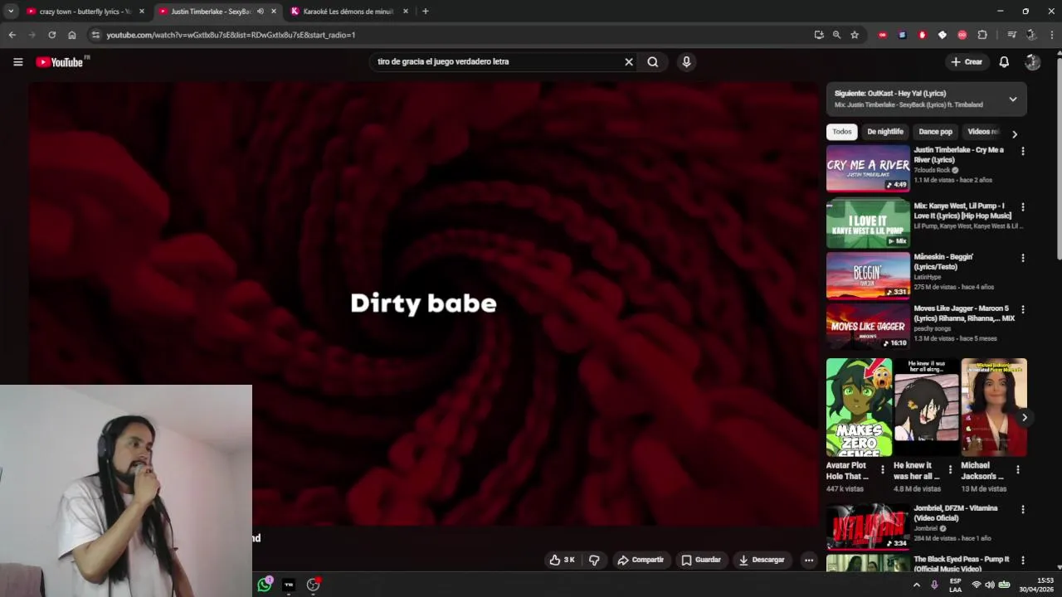Open Avatar Plot Hole short

(x=859, y=407)
